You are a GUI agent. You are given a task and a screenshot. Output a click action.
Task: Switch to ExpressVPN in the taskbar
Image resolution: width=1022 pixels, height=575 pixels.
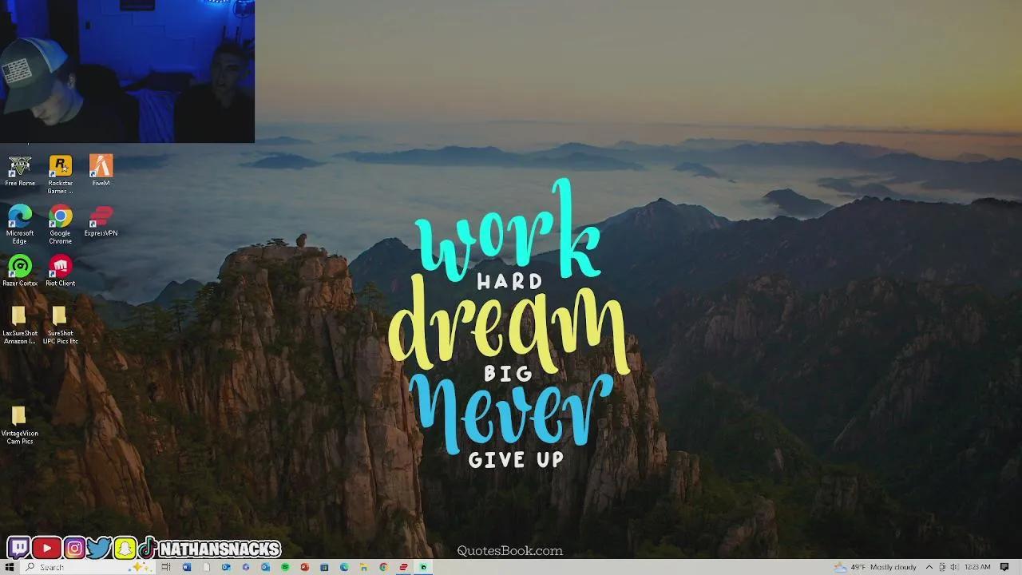pyautogui.click(x=403, y=567)
